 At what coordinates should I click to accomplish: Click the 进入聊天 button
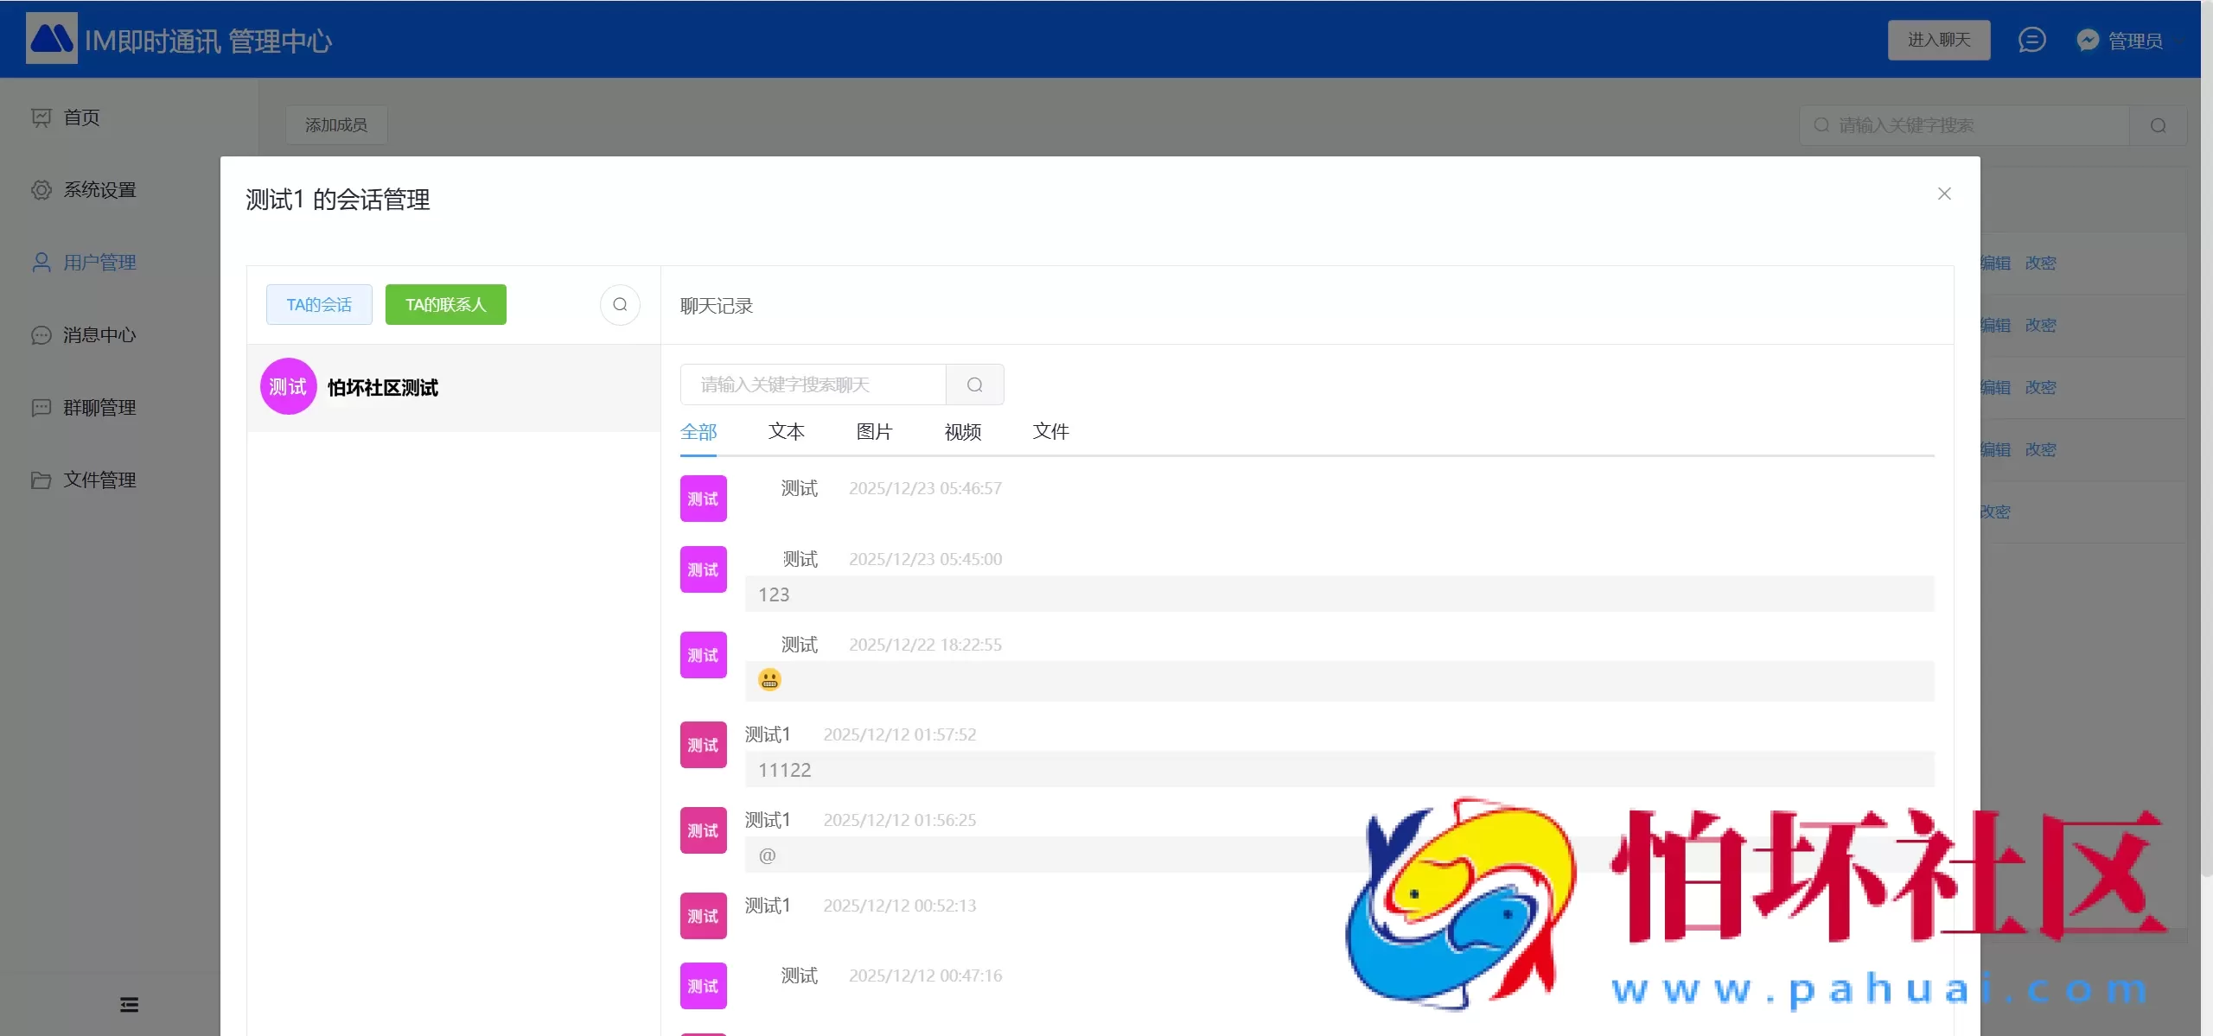pos(1938,40)
